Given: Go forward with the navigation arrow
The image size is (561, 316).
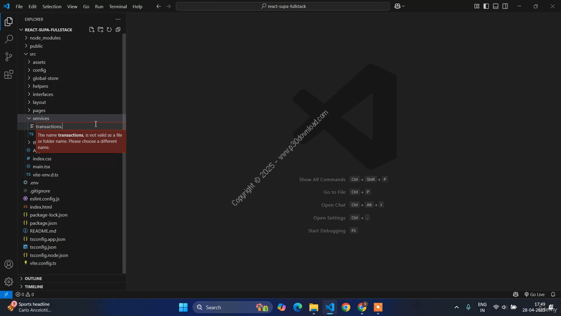Looking at the screenshot, I should tap(168, 6).
